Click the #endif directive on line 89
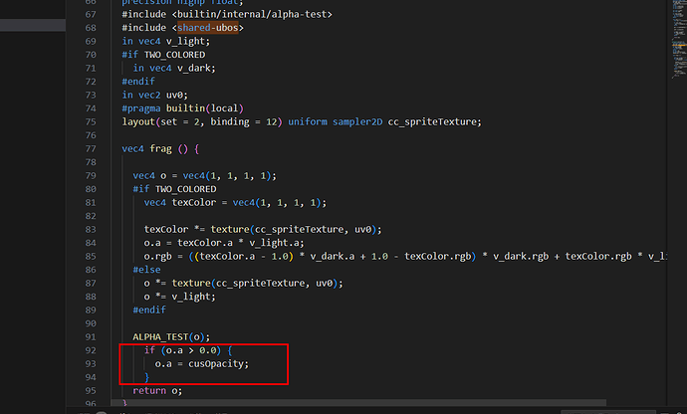687x414 pixels. pos(149,310)
